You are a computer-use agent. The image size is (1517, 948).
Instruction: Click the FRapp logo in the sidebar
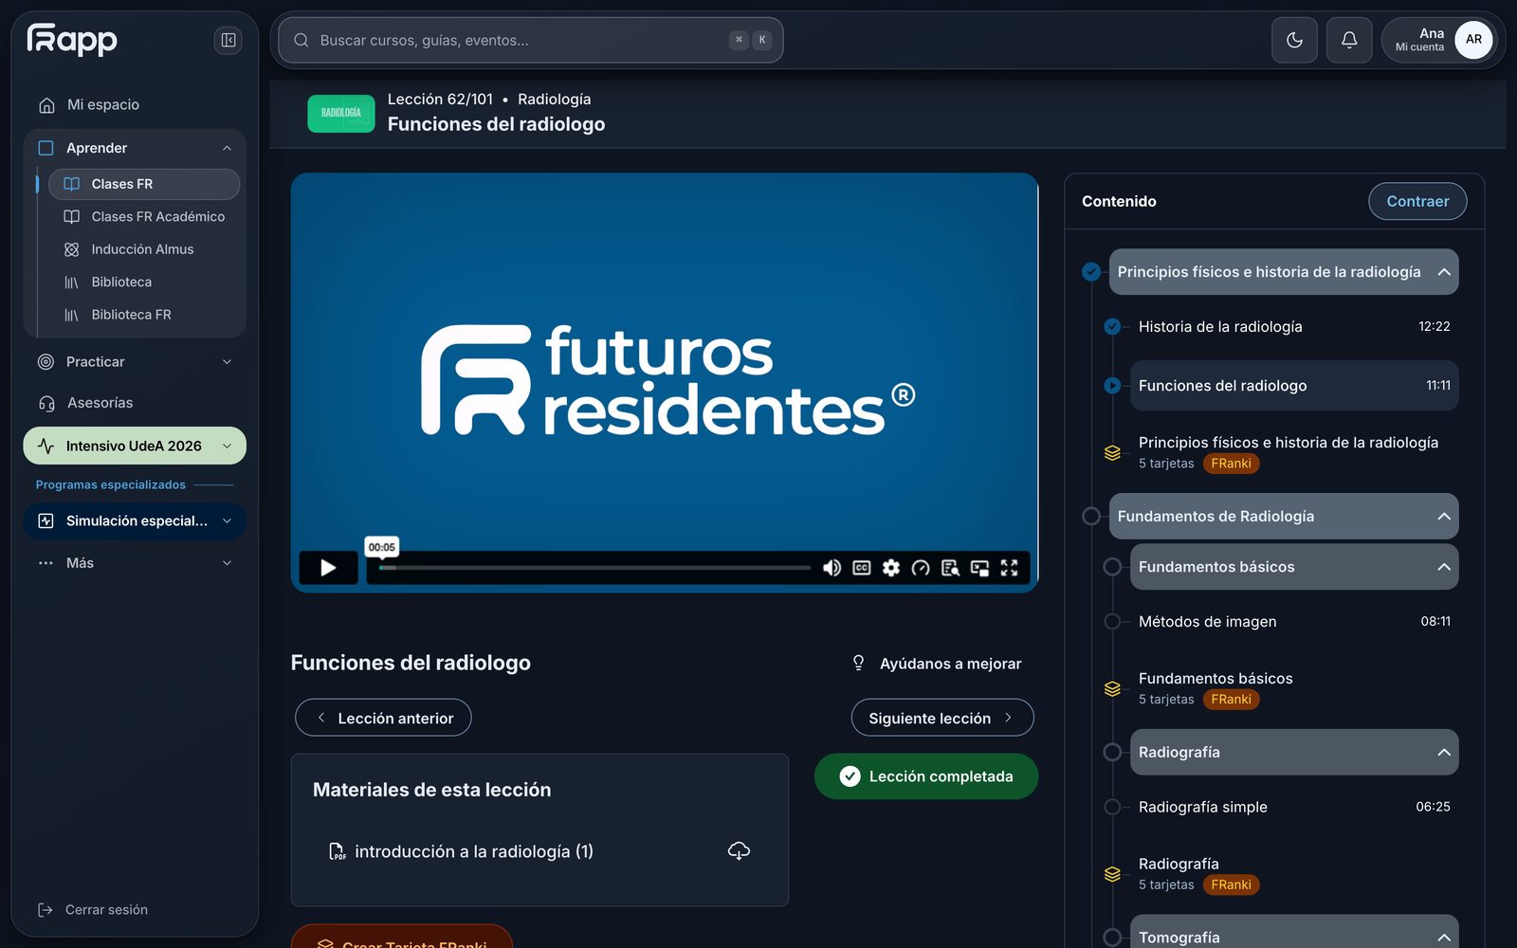[72, 40]
